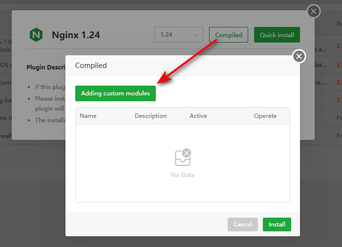Click the Adding custom modules button

115,93
